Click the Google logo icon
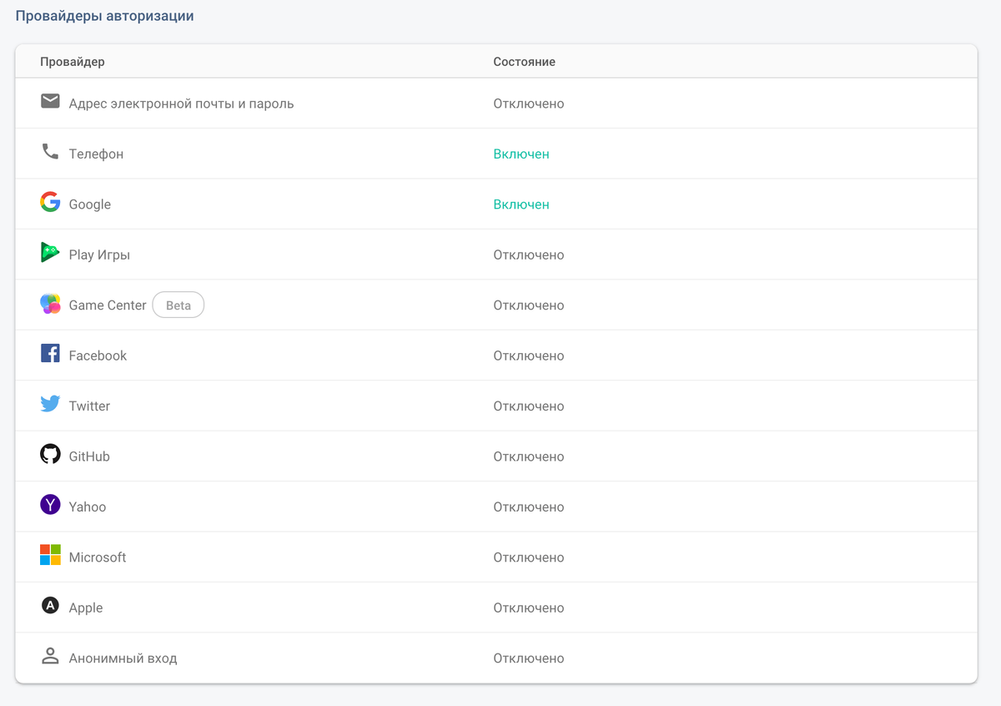Viewport: 1001px width, 706px height. [x=50, y=202]
